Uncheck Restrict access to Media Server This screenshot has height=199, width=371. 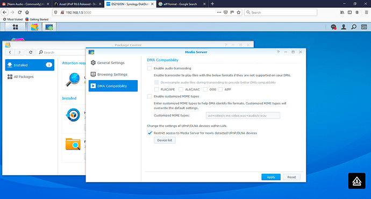[149, 133]
